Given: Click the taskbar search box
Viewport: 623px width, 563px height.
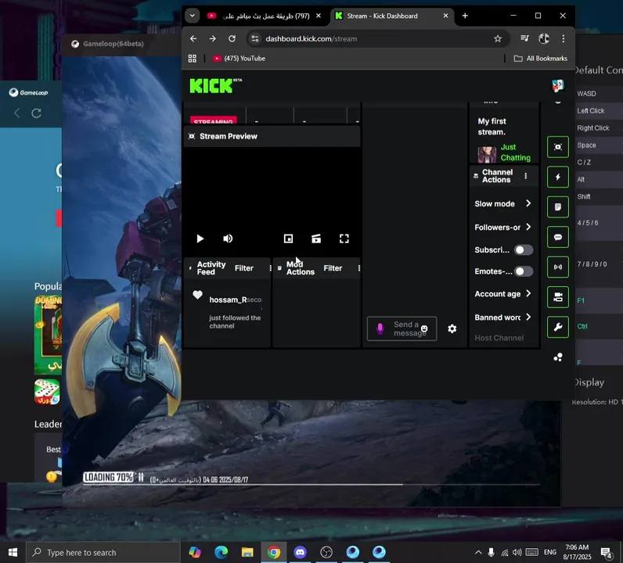Looking at the screenshot, I should (x=103, y=552).
